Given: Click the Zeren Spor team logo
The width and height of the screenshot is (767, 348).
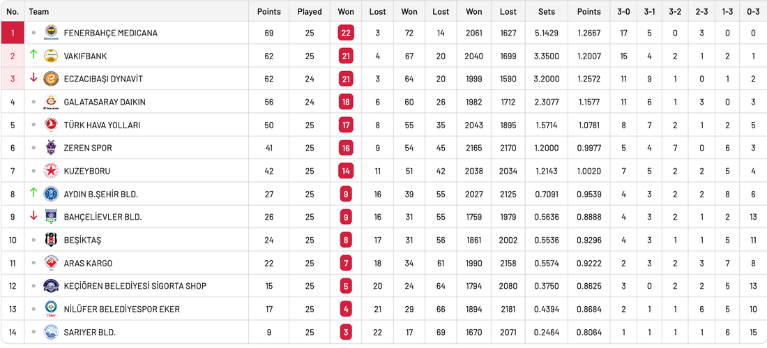Looking at the screenshot, I should 51,148.
